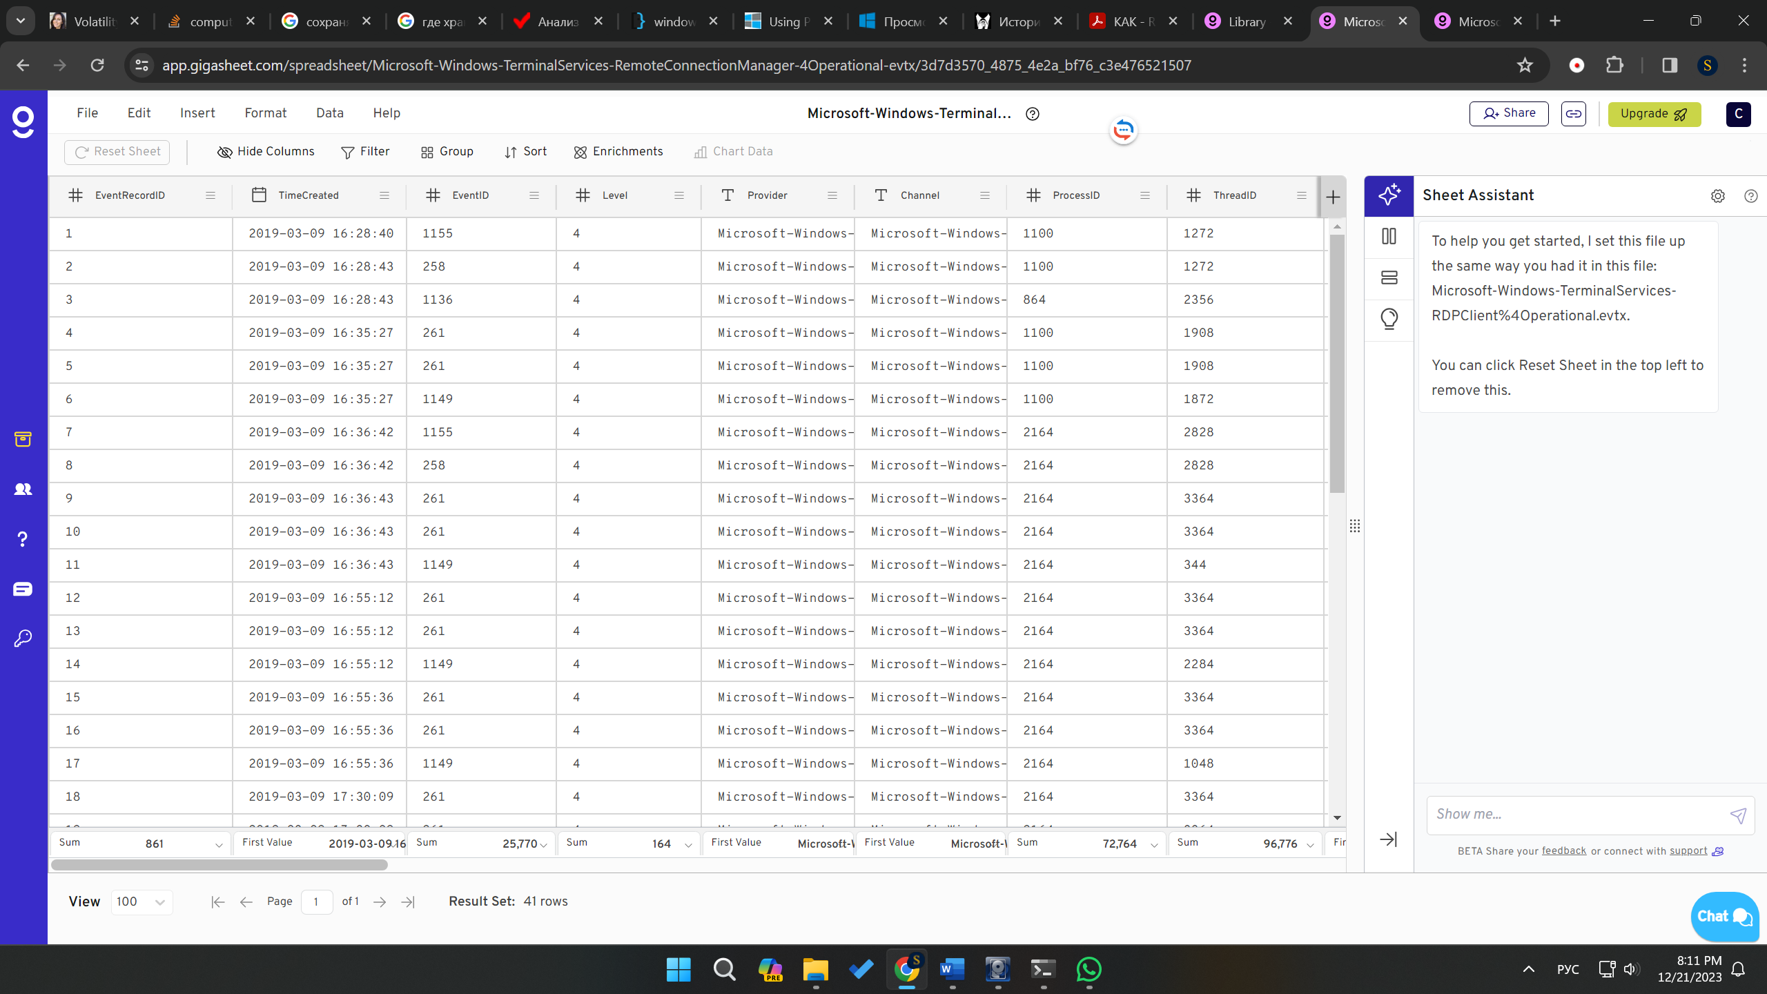Viewport: 1767px width, 994px height.
Task: Click the Share button
Action: pos(1509,114)
